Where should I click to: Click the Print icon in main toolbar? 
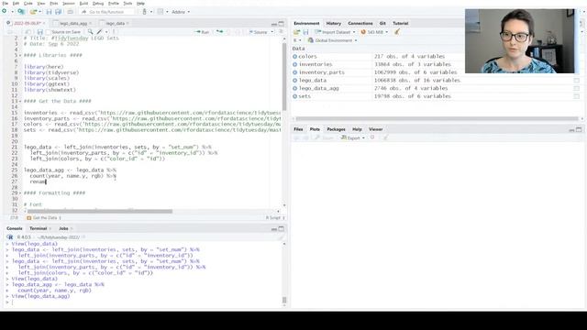click(70, 12)
